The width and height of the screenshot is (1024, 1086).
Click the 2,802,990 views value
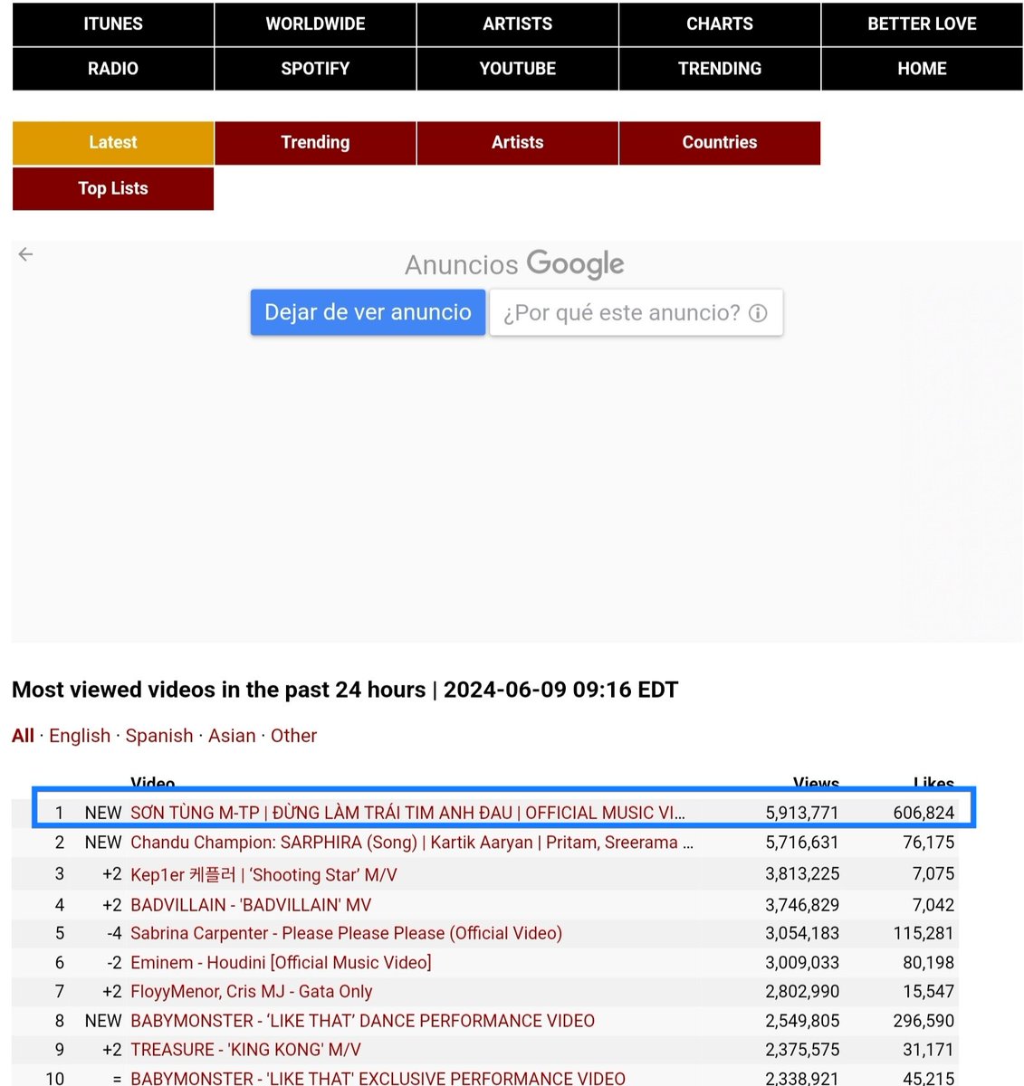click(x=802, y=992)
